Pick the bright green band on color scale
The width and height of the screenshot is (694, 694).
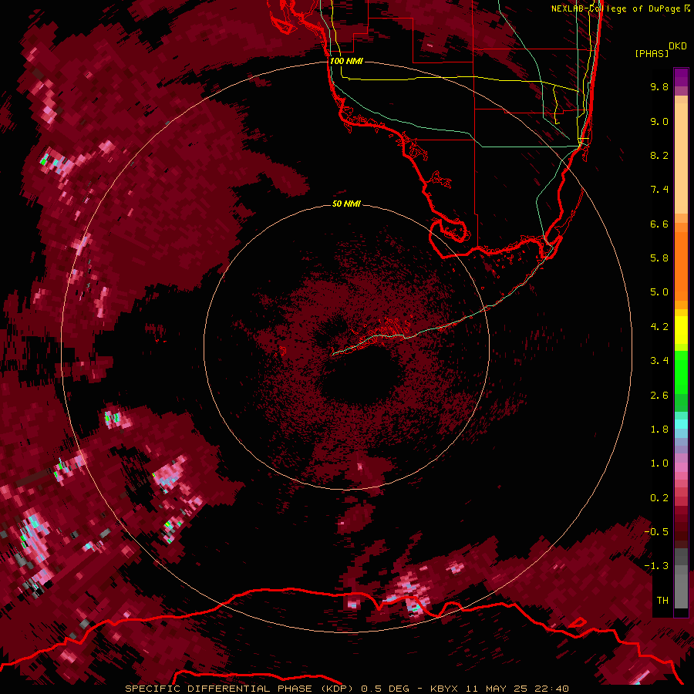(x=681, y=372)
